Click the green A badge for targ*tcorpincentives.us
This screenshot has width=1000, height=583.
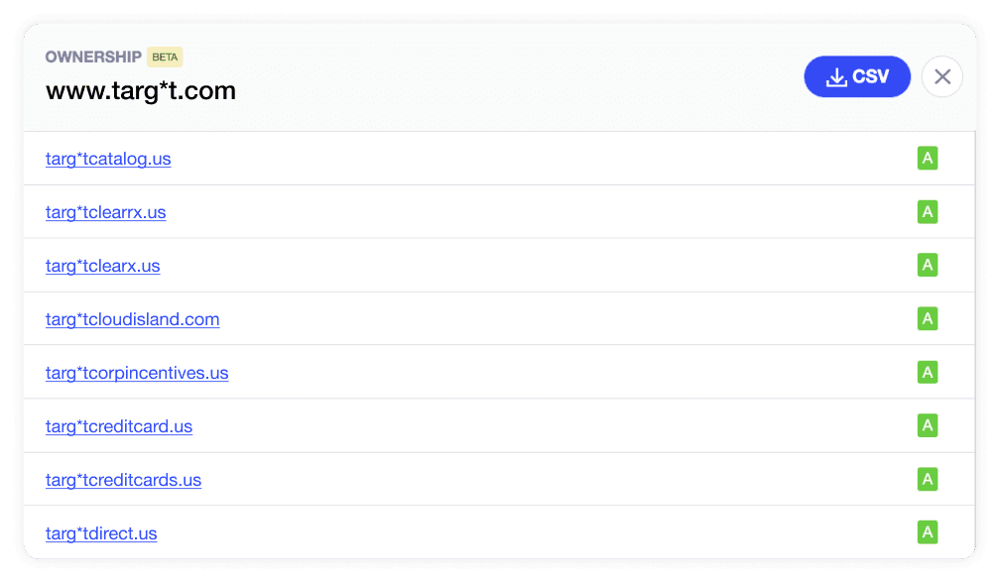[x=928, y=372]
